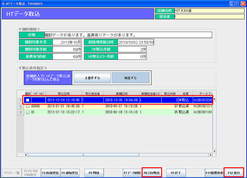The height and width of the screenshot is (178, 247).
Task: Run F12 実行 execute button
Action: point(234,173)
